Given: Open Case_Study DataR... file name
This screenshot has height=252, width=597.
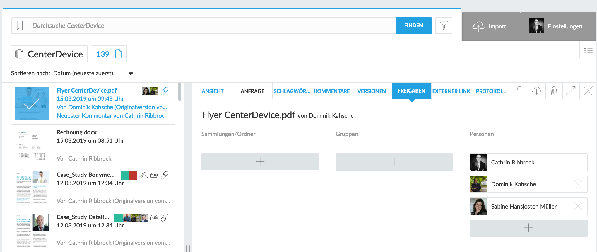Looking at the screenshot, I should click(83, 217).
